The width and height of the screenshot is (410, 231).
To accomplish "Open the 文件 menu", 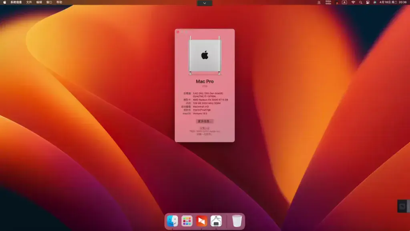I will 29,2.
